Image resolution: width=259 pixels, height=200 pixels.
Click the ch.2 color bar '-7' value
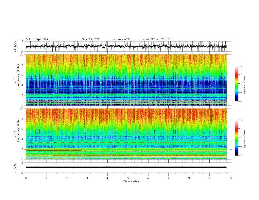point(241,156)
